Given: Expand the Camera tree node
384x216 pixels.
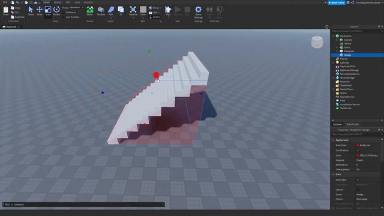Looking at the screenshot, I should pyautogui.click(x=337, y=40).
